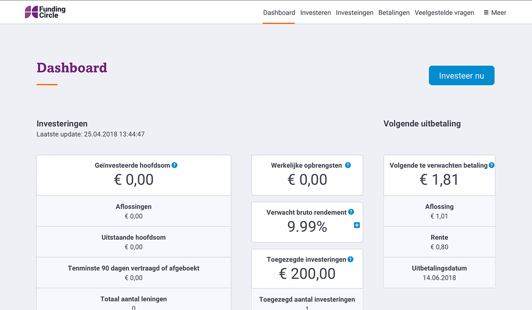The image size is (532, 310).
Task: Click help icon next to Werkelijke opbrengsten
Action: point(348,165)
